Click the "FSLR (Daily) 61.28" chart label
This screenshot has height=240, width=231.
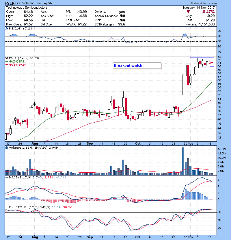coord(24,58)
